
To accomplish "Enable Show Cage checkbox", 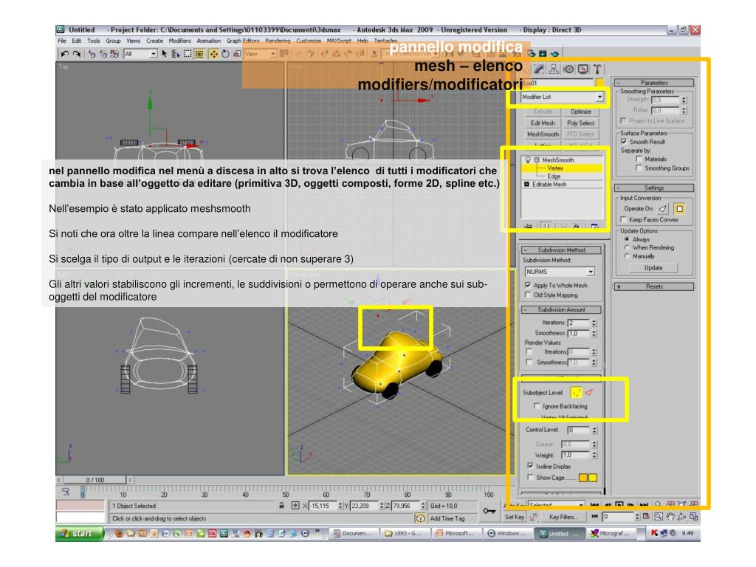I will 530,478.
